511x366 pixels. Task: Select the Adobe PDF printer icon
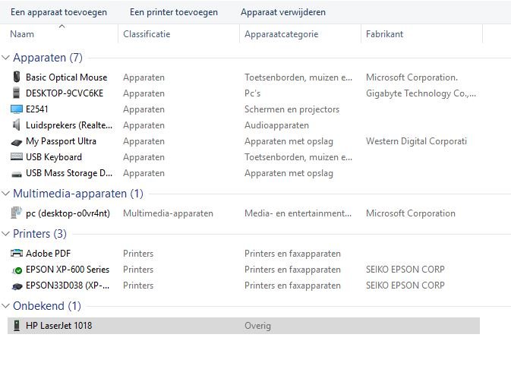pos(16,253)
